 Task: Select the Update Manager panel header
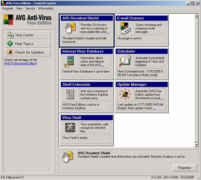tap(142, 85)
